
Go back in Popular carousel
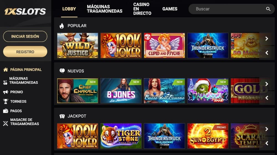coord(266,53)
